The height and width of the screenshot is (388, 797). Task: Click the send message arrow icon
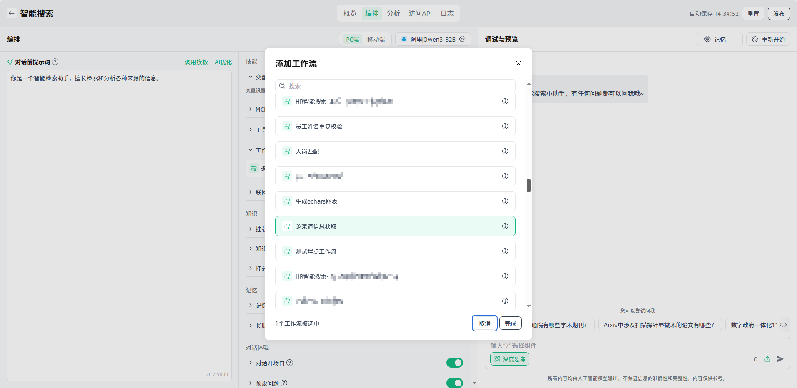coord(780,359)
